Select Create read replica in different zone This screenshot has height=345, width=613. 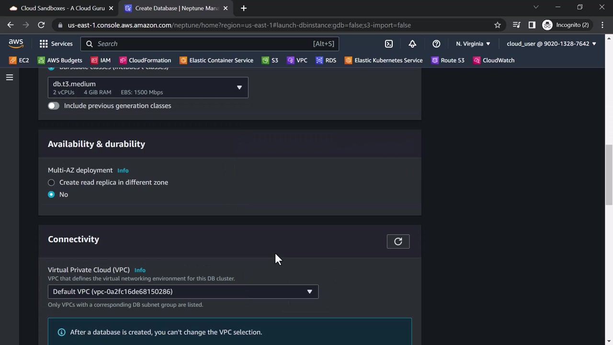(x=51, y=183)
